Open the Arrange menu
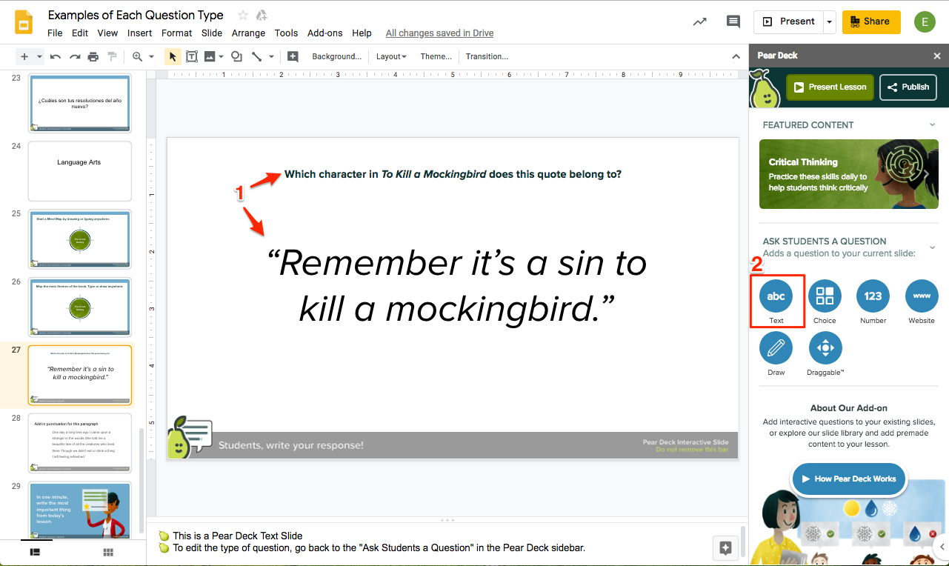Image resolution: width=949 pixels, height=566 pixels. (248, 33)
